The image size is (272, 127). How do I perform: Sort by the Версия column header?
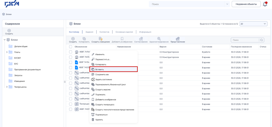click(163, 47)
